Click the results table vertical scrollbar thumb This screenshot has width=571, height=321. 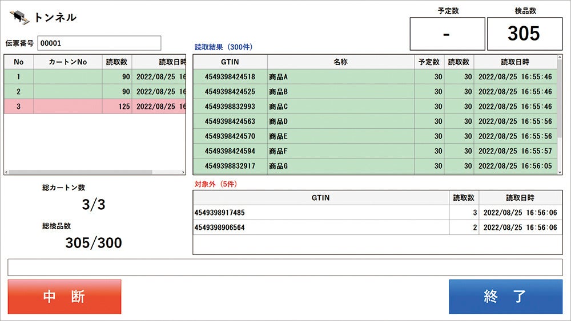pyautogui.click(x=560, y=99)
